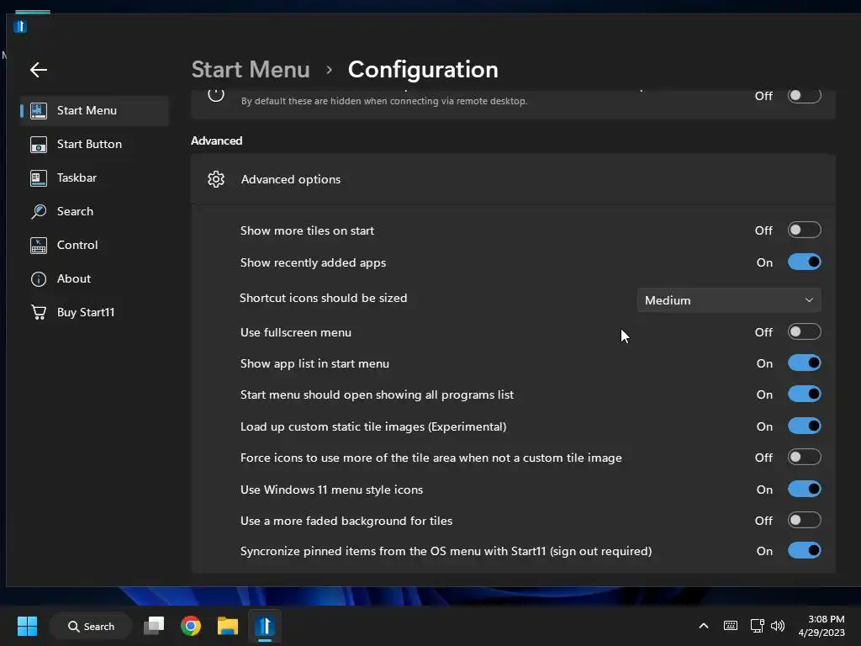This screenshot has width=861, height=646.
Task: Disable Load up custom static tile images
Action: coord(805,426)
